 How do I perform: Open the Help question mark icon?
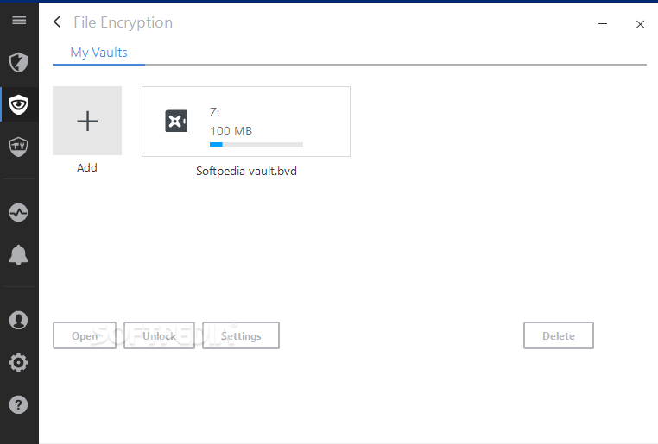(18, 404)
